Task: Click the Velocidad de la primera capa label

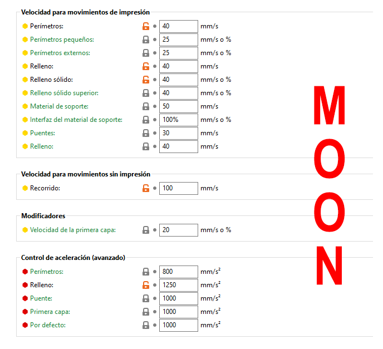Action: [72, 230]
